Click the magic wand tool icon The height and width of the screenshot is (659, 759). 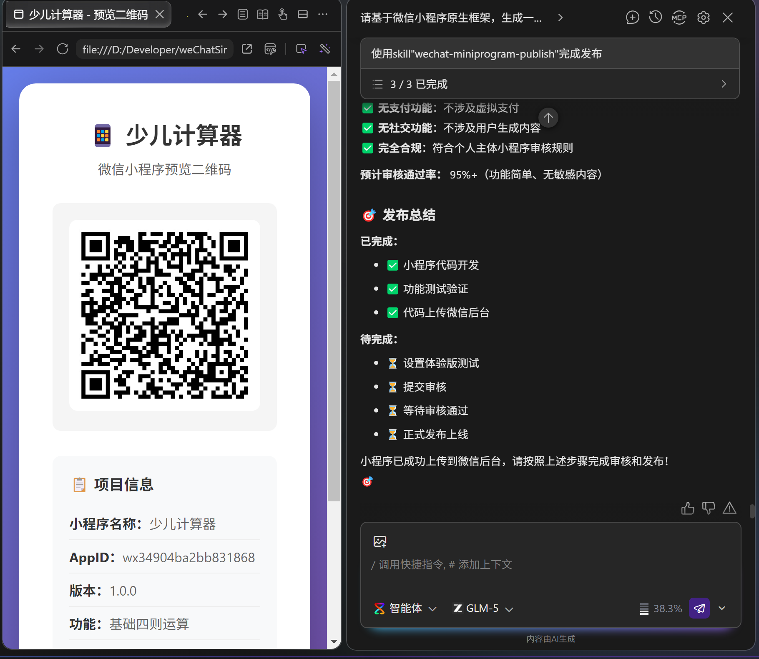coord(324,49)
